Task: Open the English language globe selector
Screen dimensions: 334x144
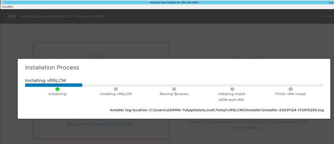Action: tap(326, 16)
